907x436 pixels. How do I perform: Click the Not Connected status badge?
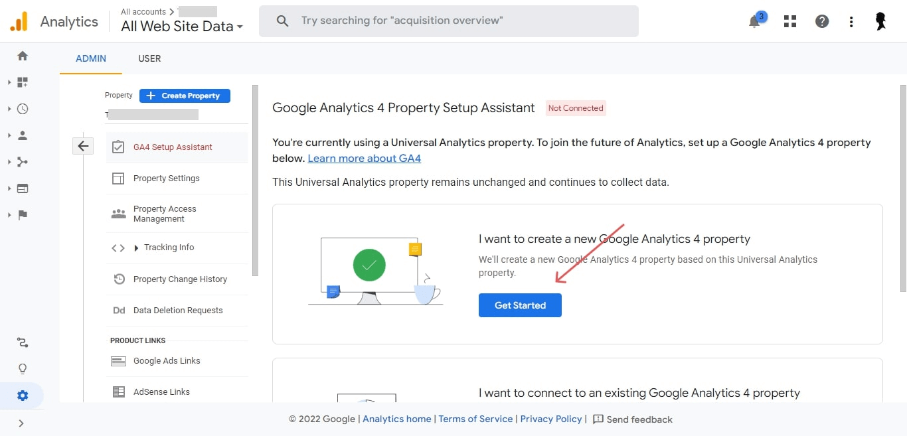[576, 108]
